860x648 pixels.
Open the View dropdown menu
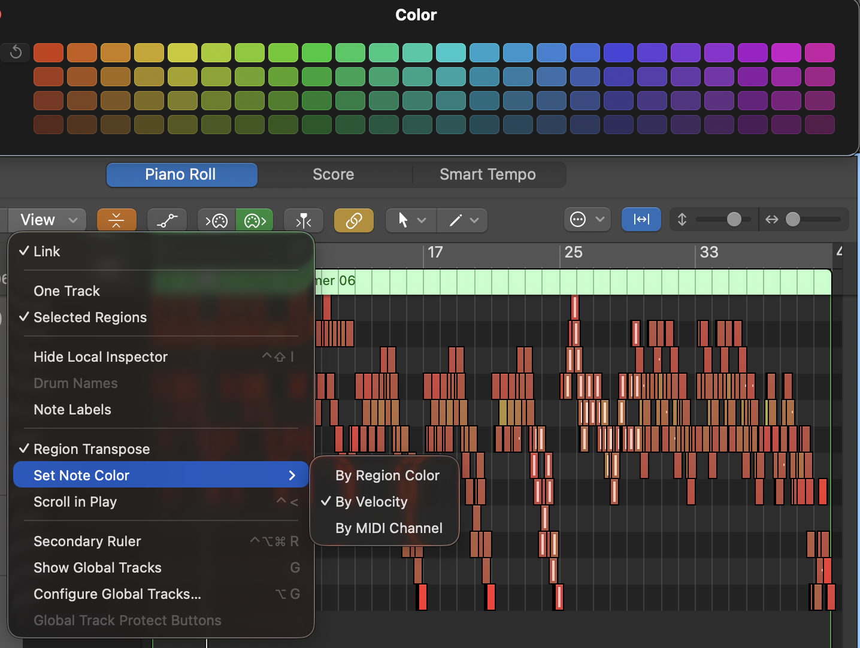48,220
